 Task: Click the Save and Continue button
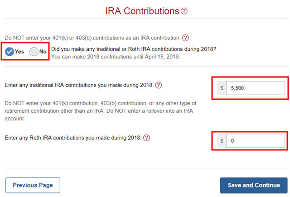click(x=254, y=185)
